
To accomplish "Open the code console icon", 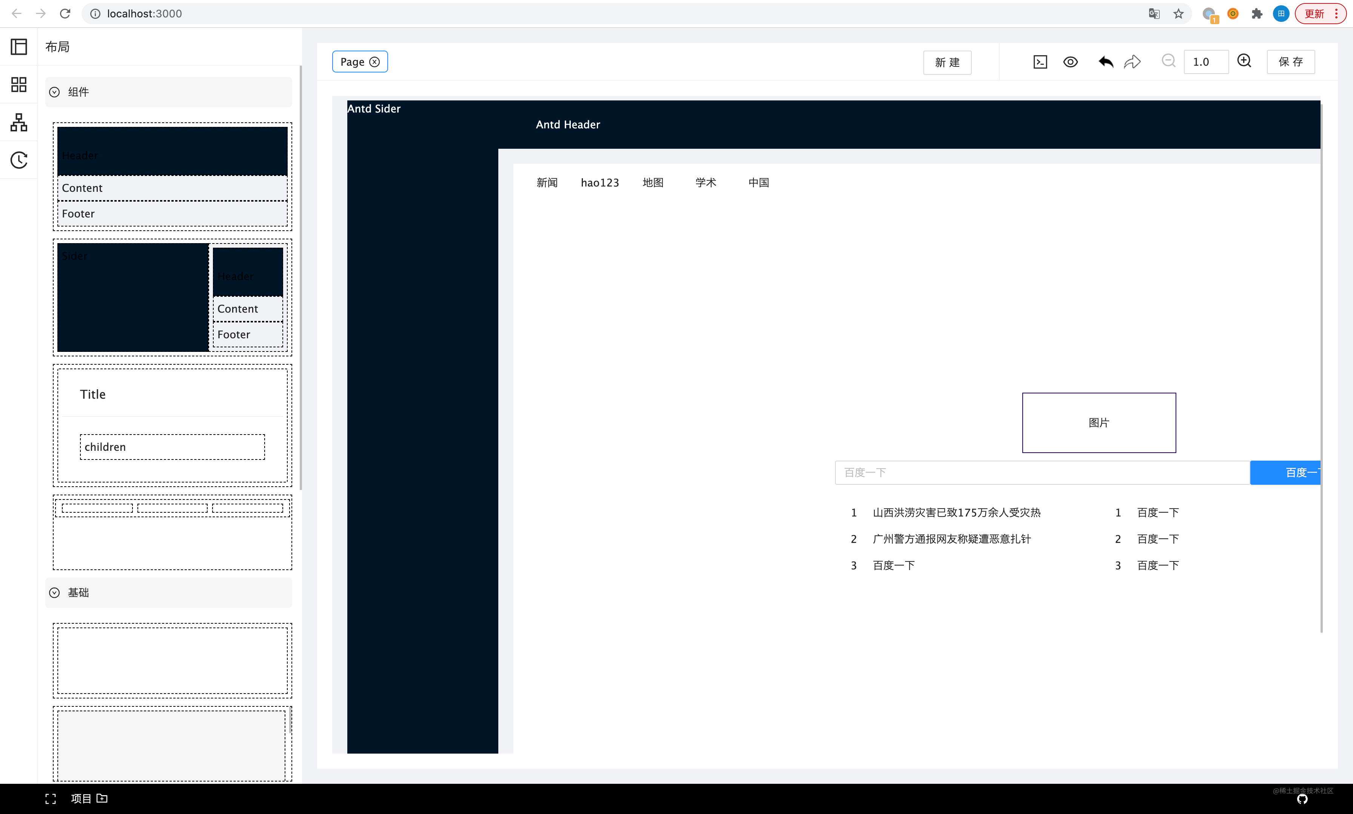I will (x=1040, y=62).
